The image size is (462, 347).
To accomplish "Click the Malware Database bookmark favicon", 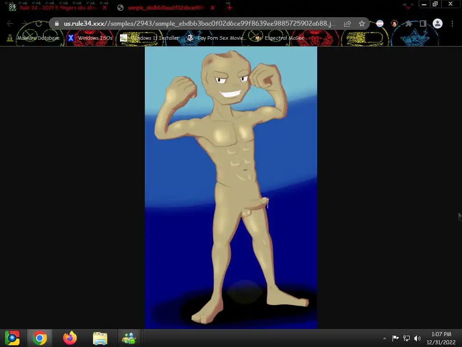I will (x=10, y=38).
